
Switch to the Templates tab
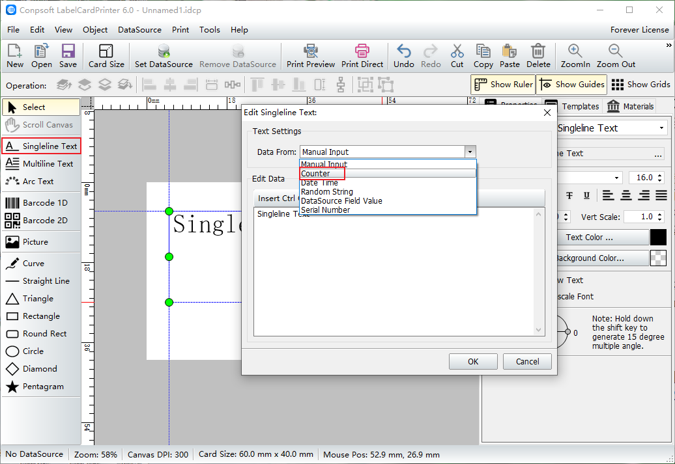[571, 106]
